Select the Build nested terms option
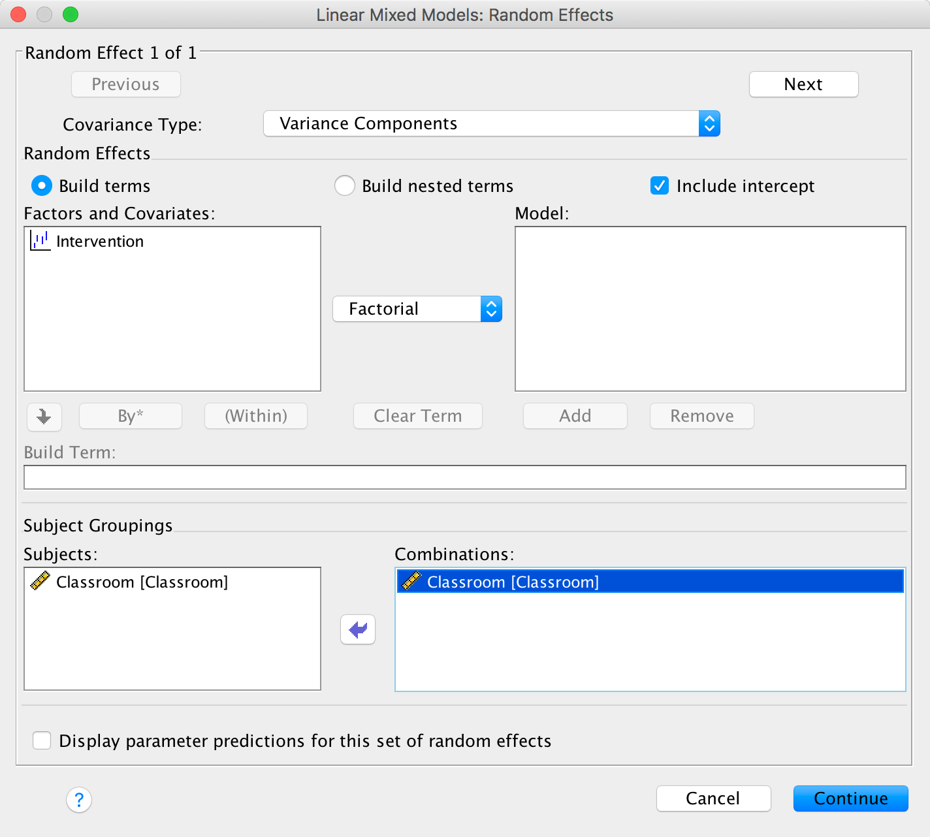930x837 pixels. coord(345,186)
